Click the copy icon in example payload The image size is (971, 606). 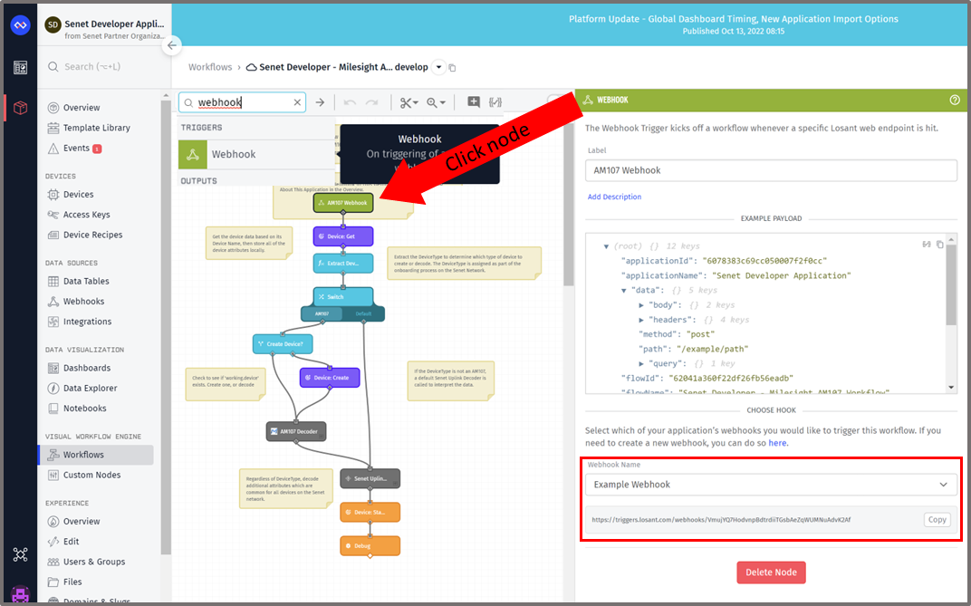939,245
